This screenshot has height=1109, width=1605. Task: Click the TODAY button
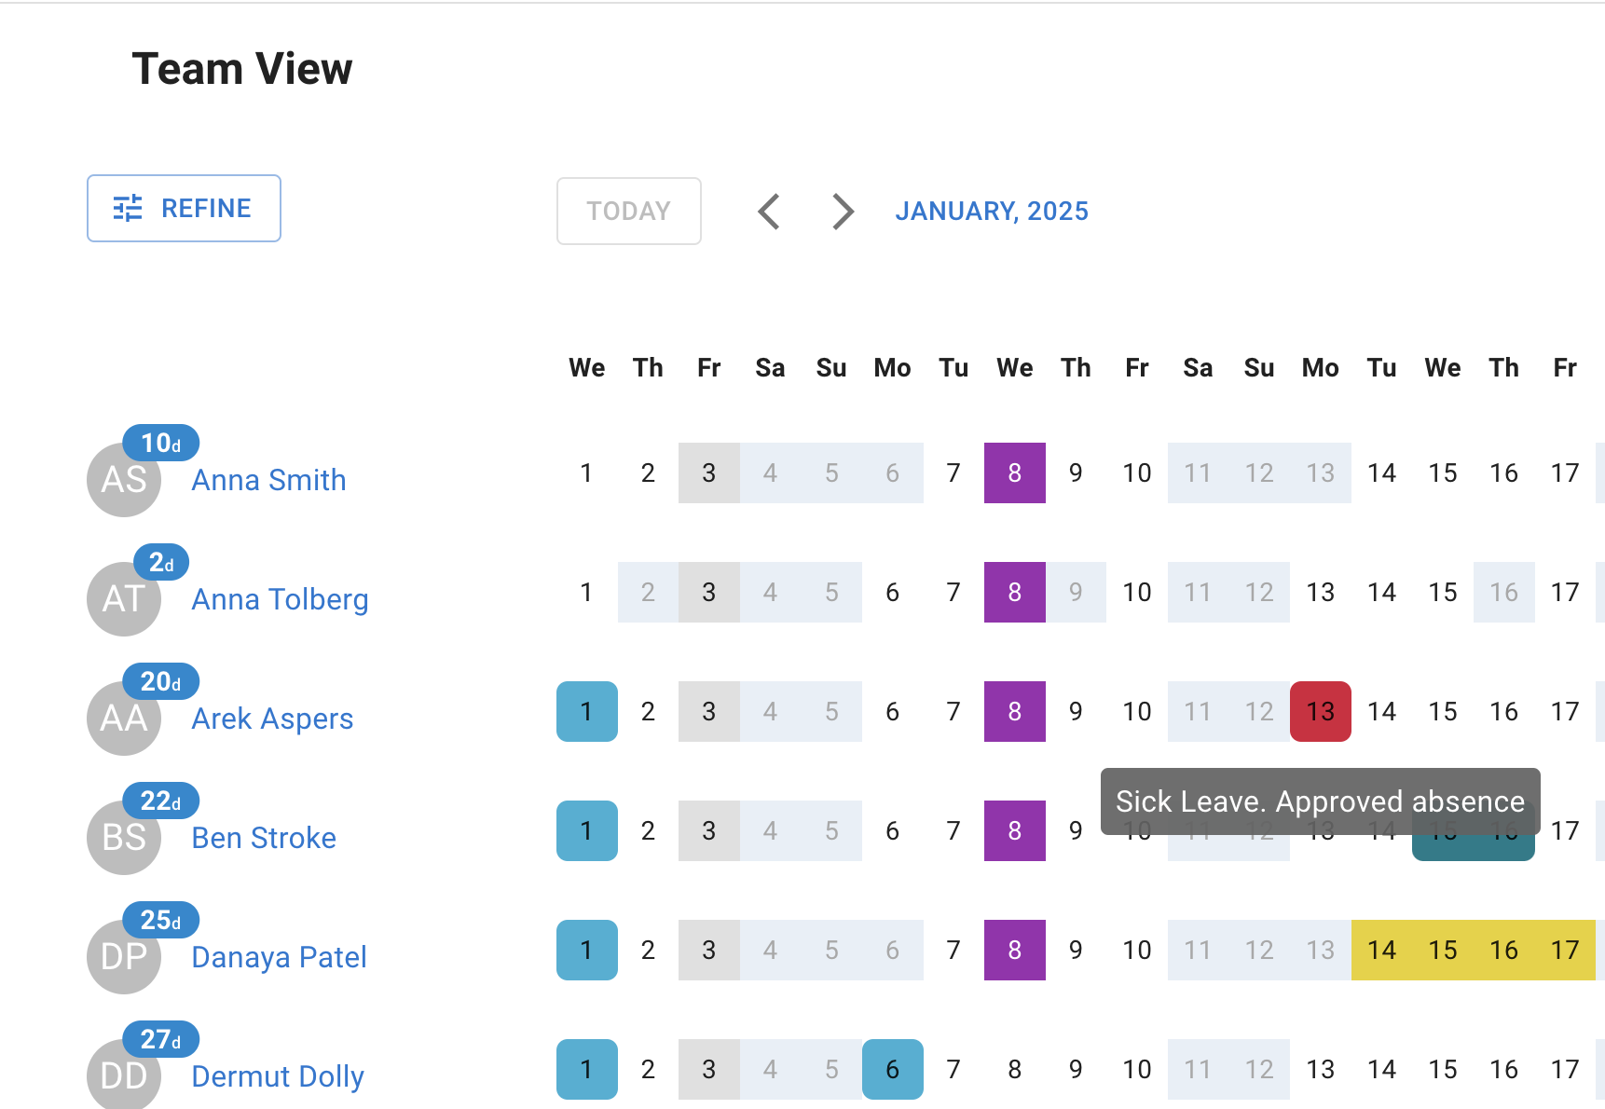628,211
